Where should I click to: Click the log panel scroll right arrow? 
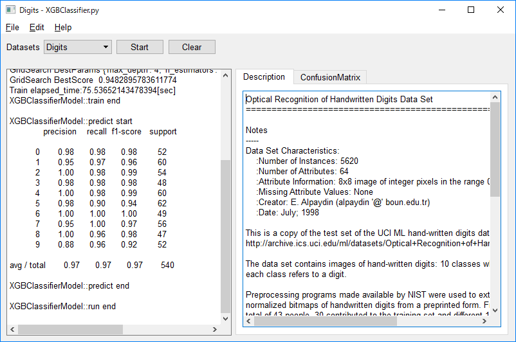[215, 329]
